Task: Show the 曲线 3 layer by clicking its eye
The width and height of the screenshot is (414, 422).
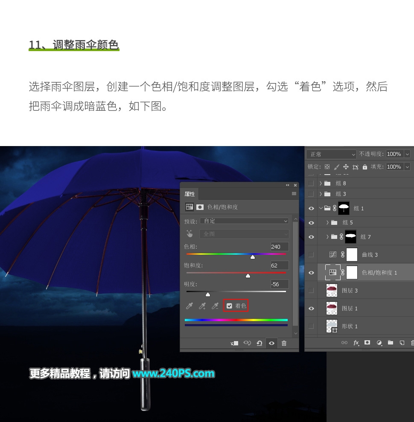Action: (x=311, y=254)
